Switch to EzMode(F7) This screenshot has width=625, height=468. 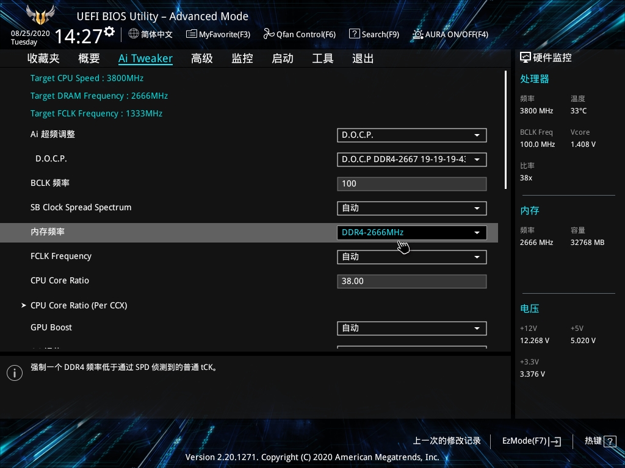pos(532,441)
